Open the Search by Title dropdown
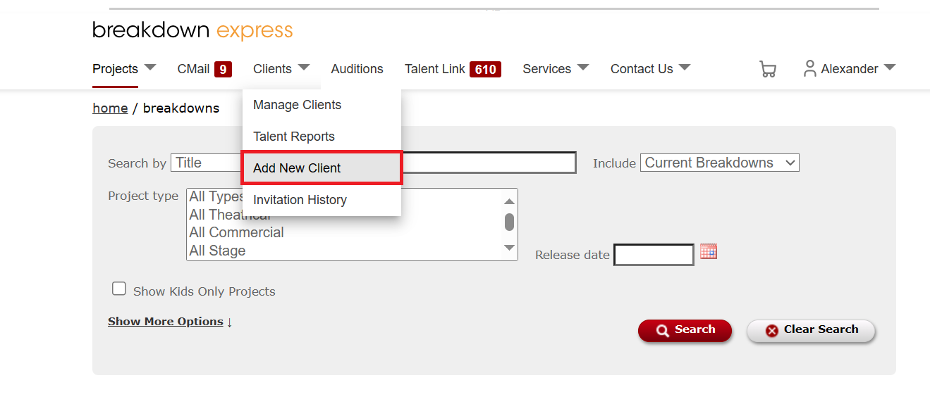This screenshot has height=397, width=930. (207, 163)
